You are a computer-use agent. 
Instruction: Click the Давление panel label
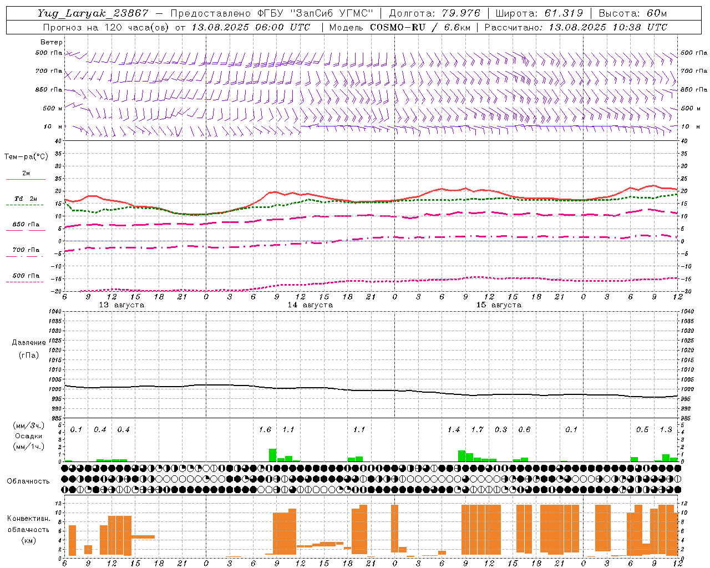tap(29, 343)
